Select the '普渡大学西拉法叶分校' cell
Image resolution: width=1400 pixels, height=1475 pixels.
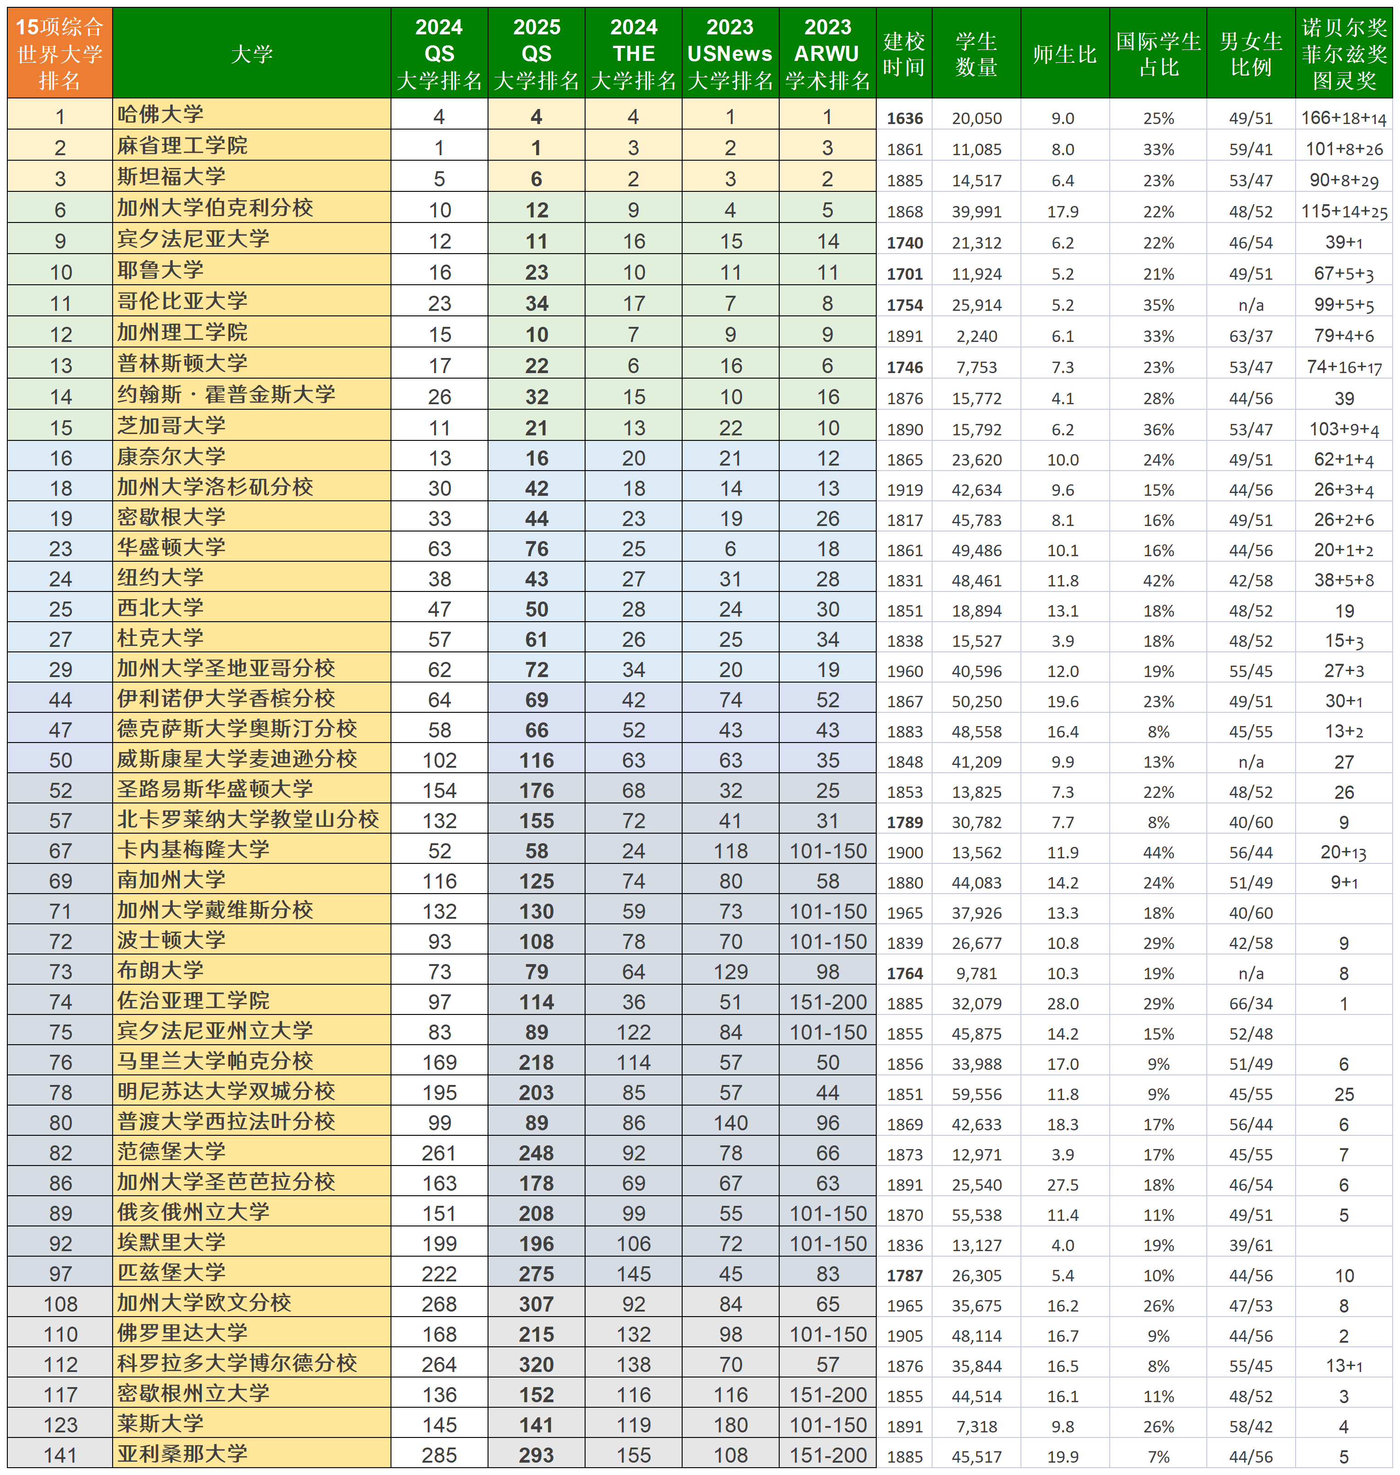tap(251, 1122)
